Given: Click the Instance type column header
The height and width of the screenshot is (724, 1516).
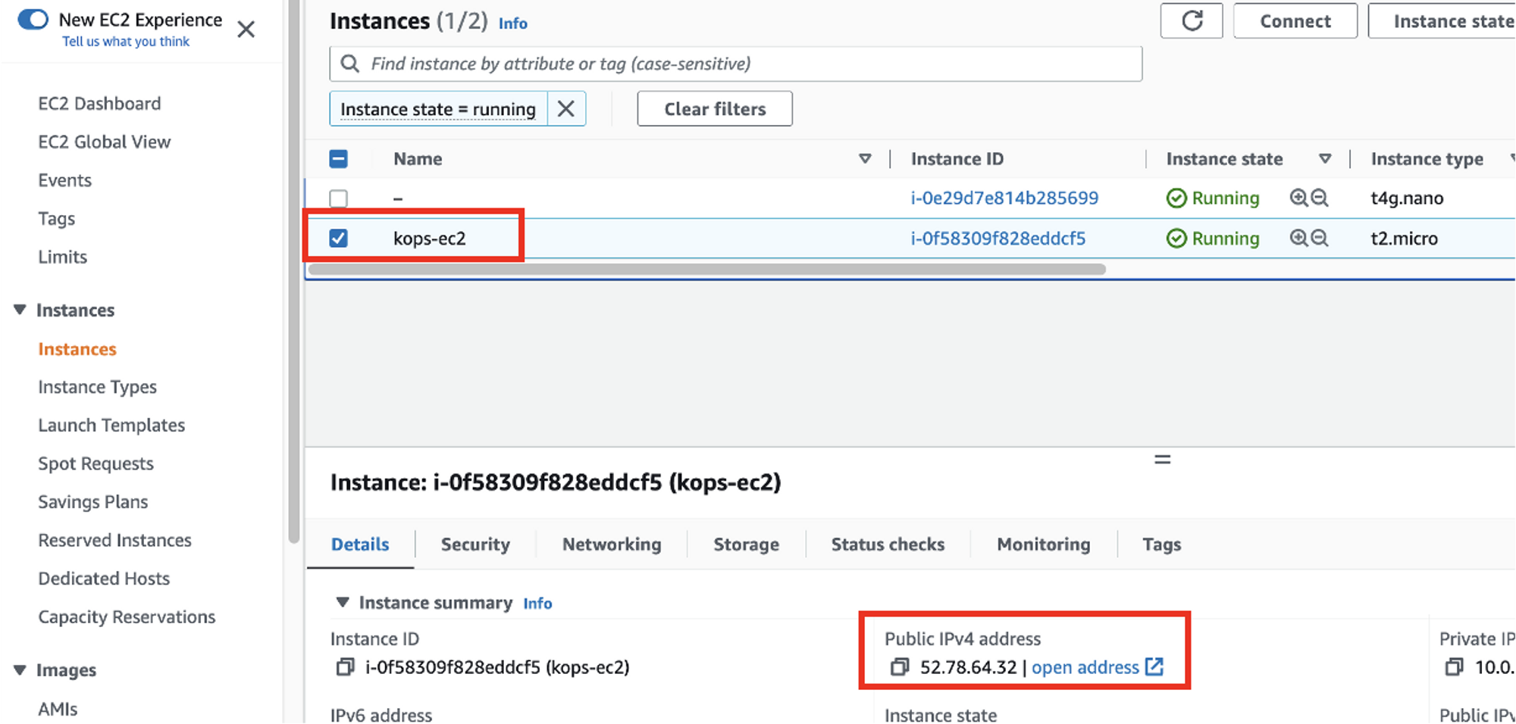Looking at the screenshot, I should (x=1427, y=159).
